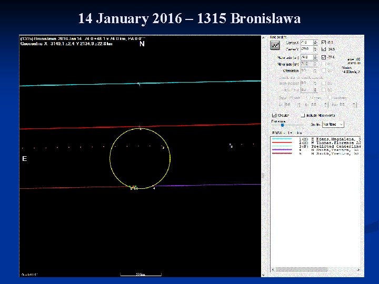Toggle the Circular checkbox
Screen dimensions: 379x284
point(274,115)
